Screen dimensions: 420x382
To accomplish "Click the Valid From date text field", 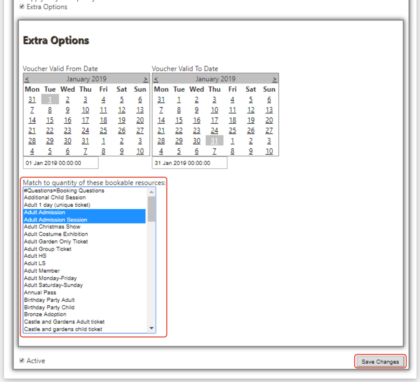I will (x=61, y=163).
